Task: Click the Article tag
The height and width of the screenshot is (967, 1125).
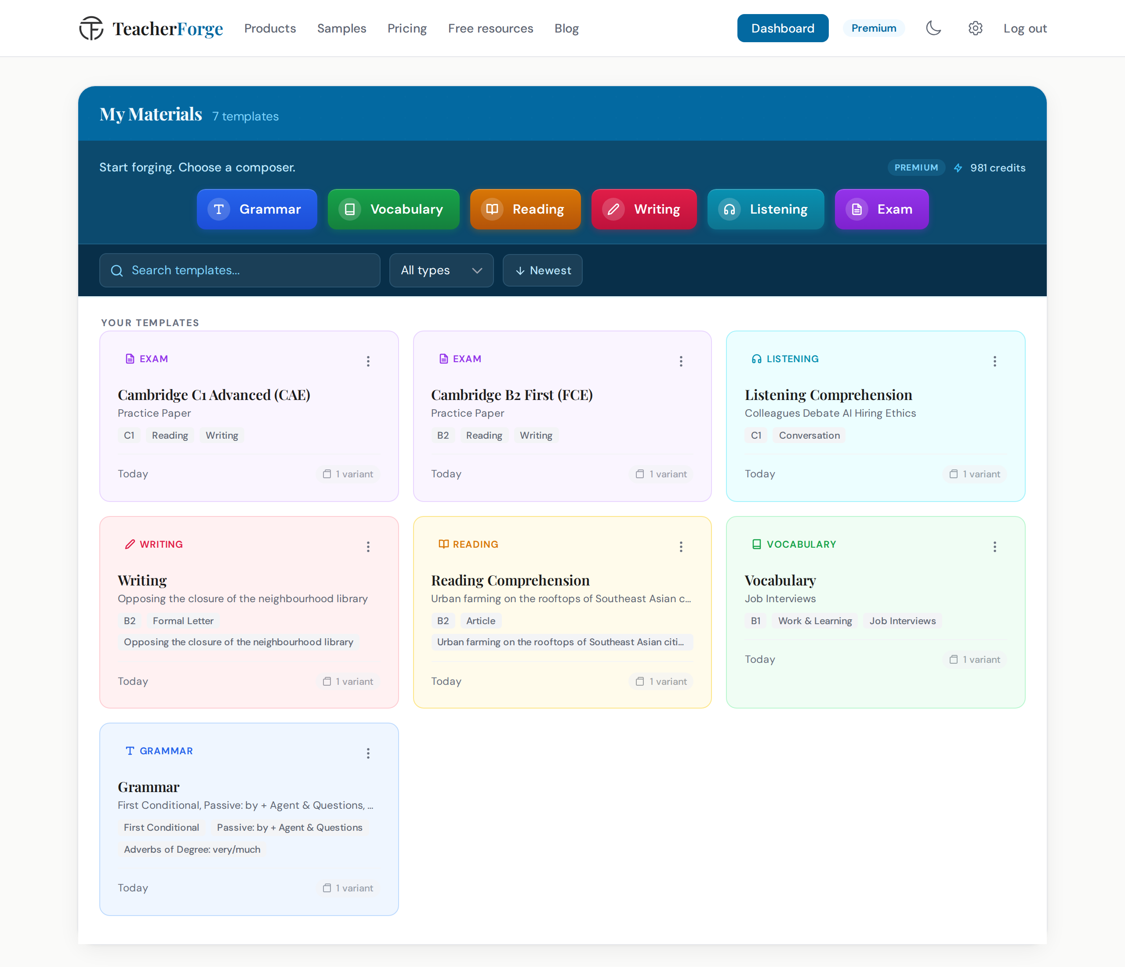Action: point(480,621)
